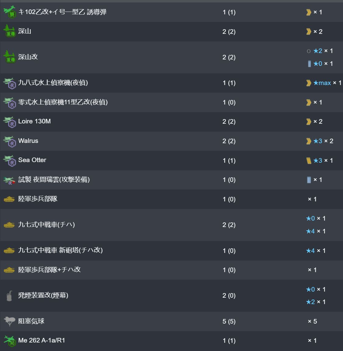
Task: Click the jet fighter icon beside Me 262 A-1a/R1
Action: pyautogui.click(x=10, y=341)
